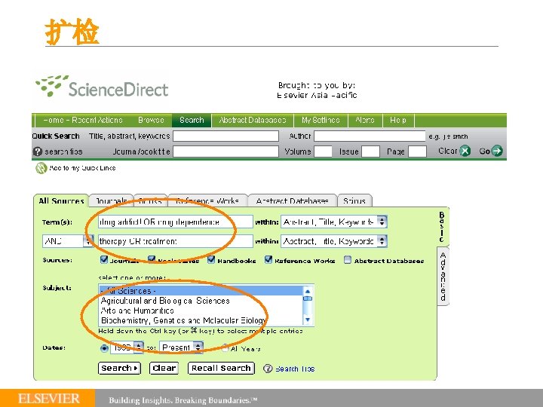Select the Search navigation tab

(192, 120)
